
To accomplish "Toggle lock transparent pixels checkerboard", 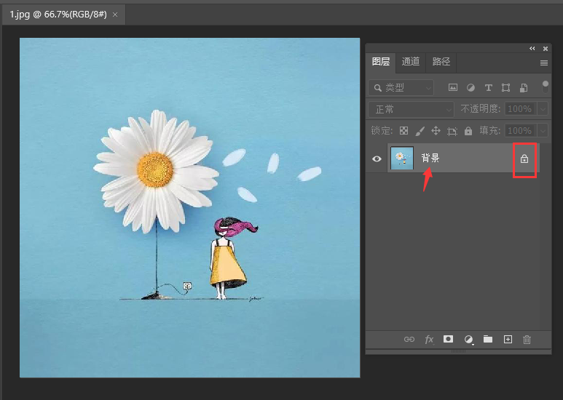I will click(x=403, y=131).
